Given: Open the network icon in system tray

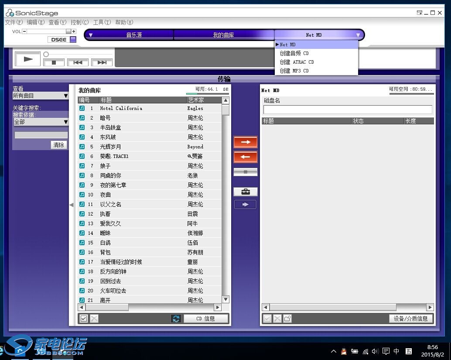Looking at the screenshot, I should pyautogui.click(x=365, y=351).
